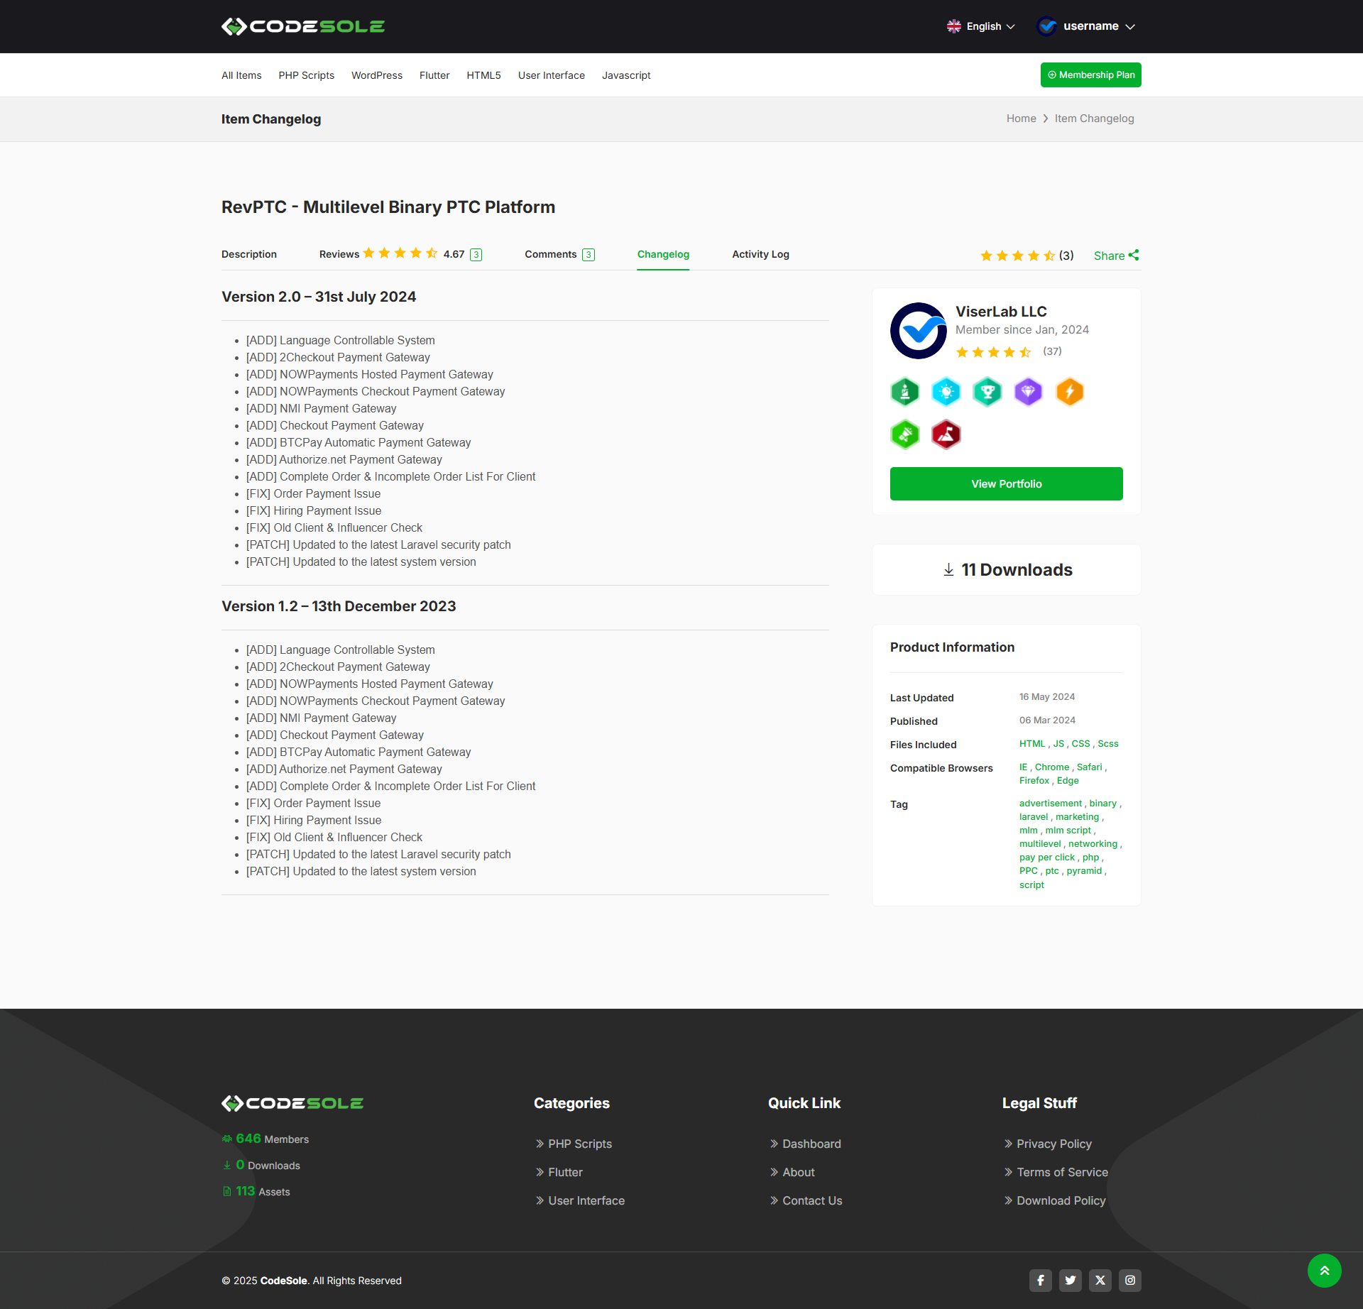Open the Privacy Policy footer link

[1053, 1144]
